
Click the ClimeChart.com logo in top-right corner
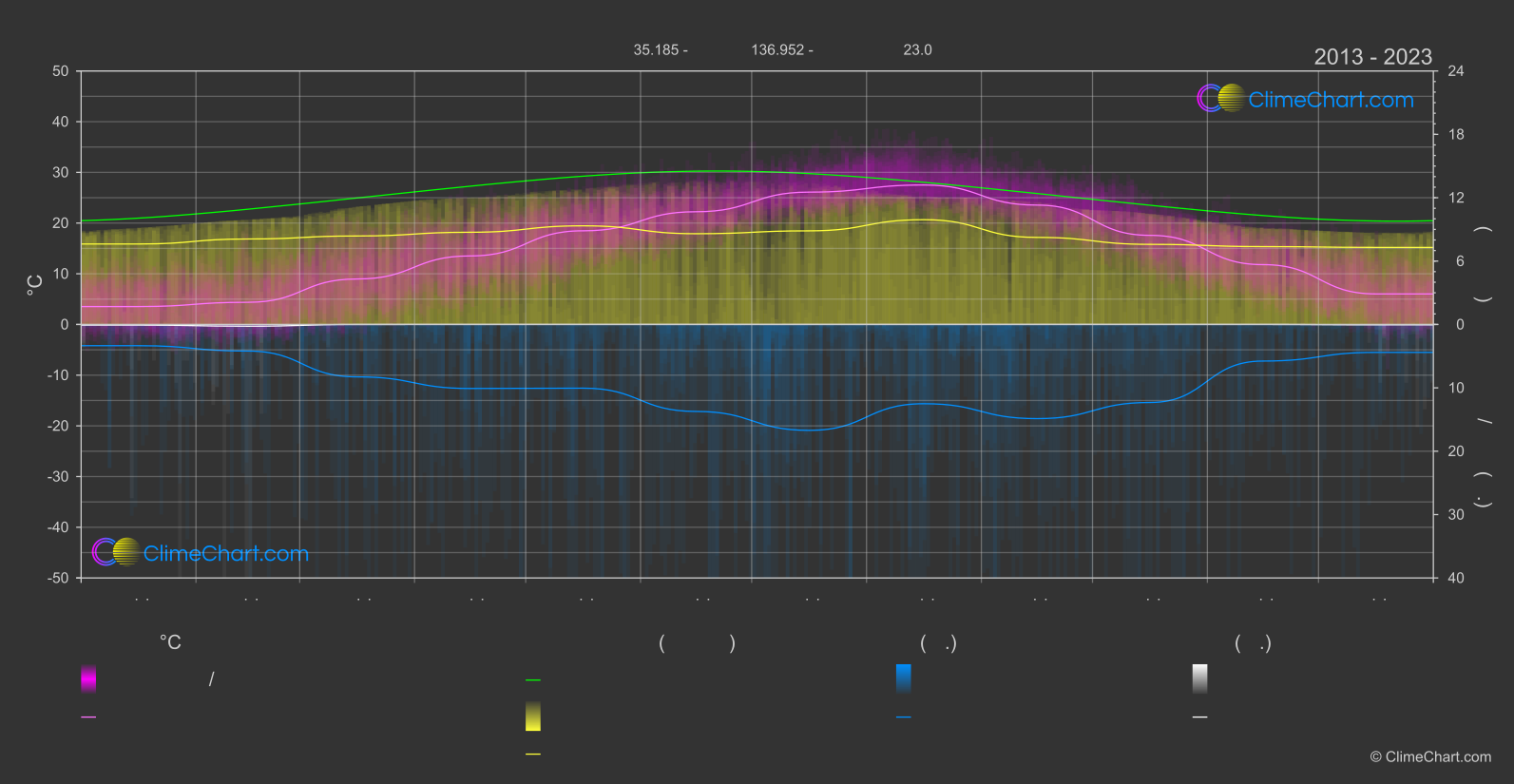click(1305, 99)
